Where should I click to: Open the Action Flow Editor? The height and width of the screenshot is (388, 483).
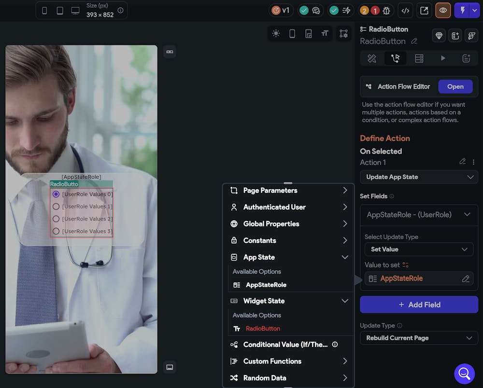(x=455, y=86)
